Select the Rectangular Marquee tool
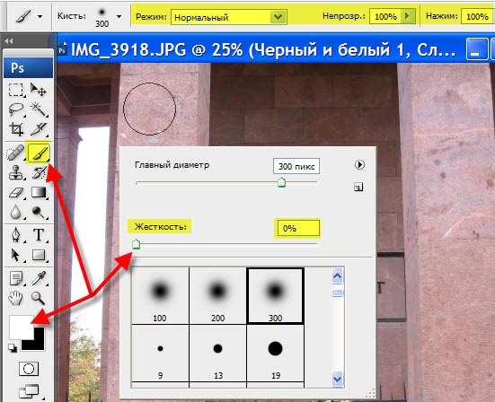The image size is (495, 402). pos(16,90)
